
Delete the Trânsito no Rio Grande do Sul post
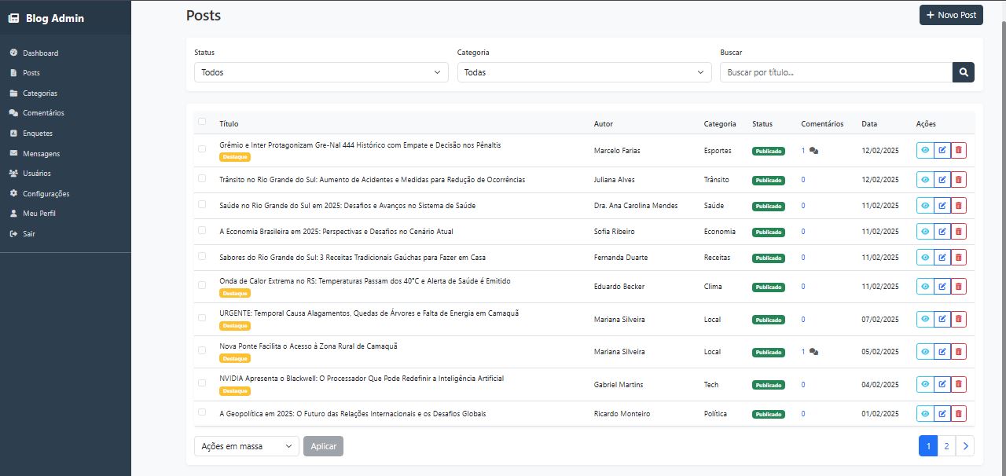pos(958,180)
